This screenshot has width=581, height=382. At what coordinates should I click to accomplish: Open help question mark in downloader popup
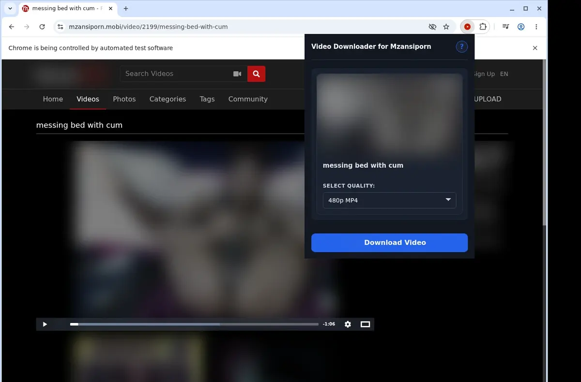[x=462, y=46]
